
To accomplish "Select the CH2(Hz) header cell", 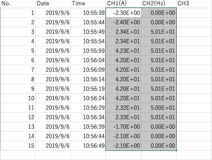I will 158,4.
